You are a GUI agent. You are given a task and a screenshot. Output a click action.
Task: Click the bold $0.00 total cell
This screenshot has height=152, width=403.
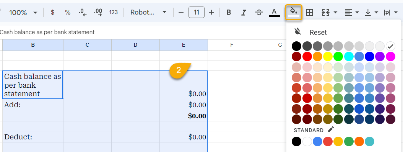pyautogui.click(x=184, y=116)
